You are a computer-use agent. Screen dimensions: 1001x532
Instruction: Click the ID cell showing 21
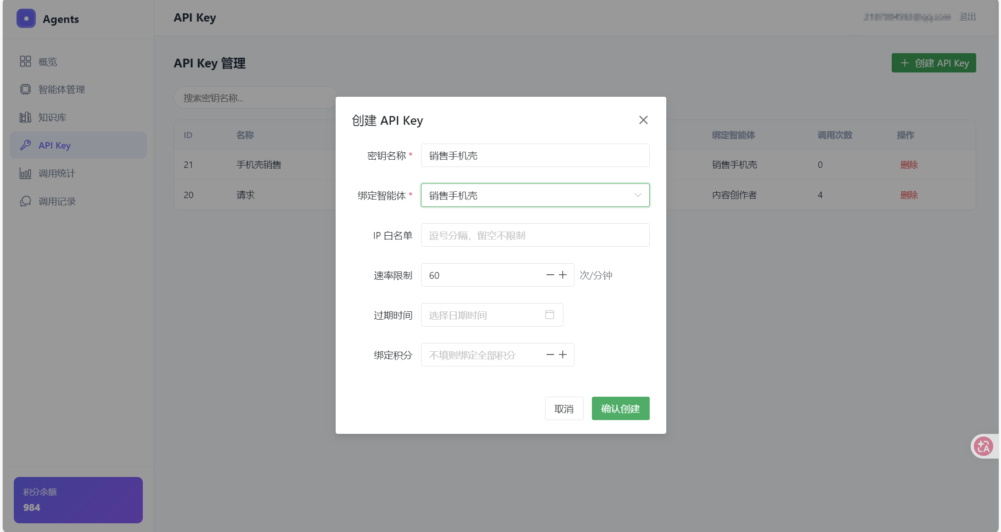tap(188, 165)
